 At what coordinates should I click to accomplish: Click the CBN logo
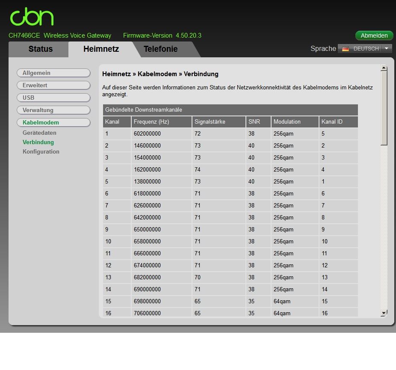pyautogui.click(x=32, y=16)
